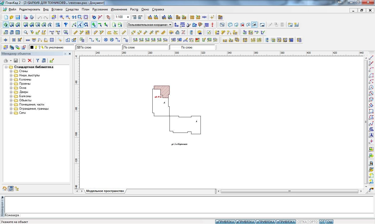Expand the Двери folder
Screen dimensions: 375x224
(11, 92)
